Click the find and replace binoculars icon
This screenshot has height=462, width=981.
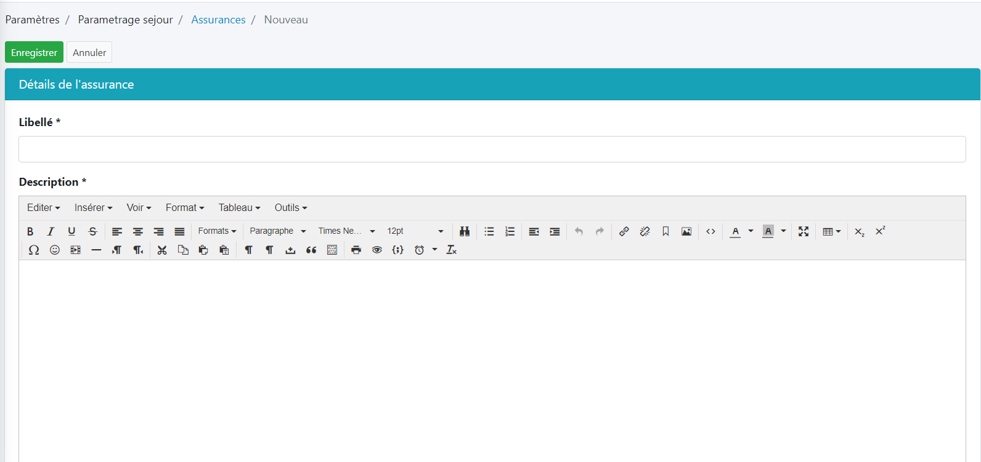465,231
